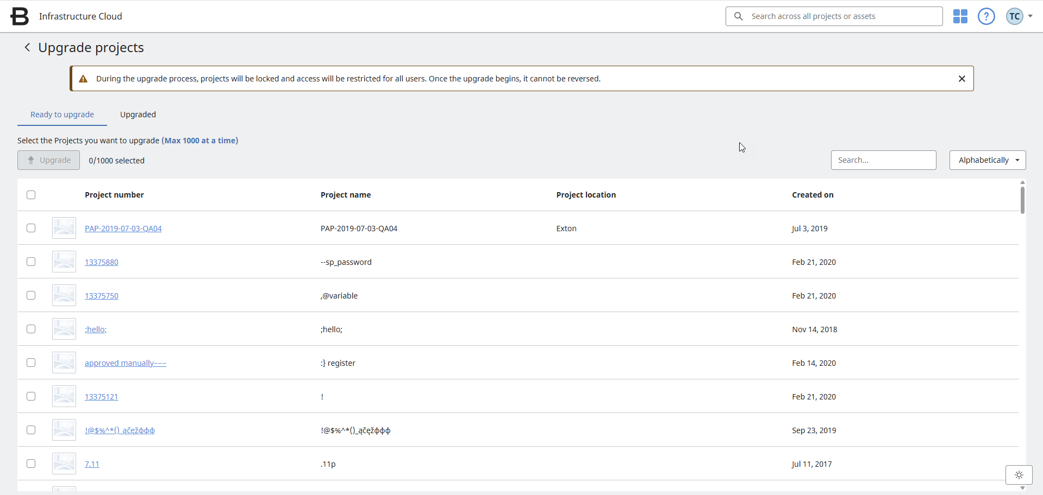The width and height of the screenshot is (1043, 495).
Task: Open the help question mark icon
Action: [x=986, y=16]
